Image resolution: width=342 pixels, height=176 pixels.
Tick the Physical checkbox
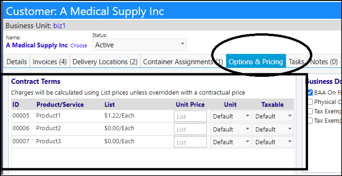(x=310, y=102)
